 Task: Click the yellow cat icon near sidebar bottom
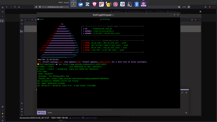coord(3,114)
